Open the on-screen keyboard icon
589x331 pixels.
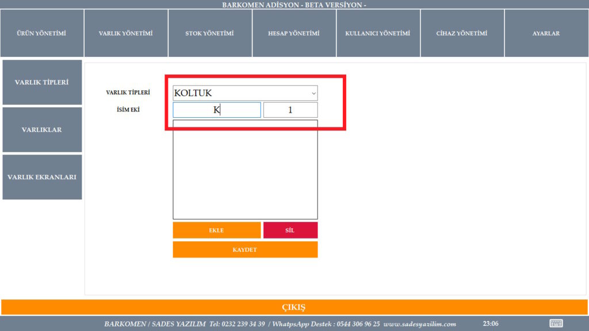click(x=556, y=323)
